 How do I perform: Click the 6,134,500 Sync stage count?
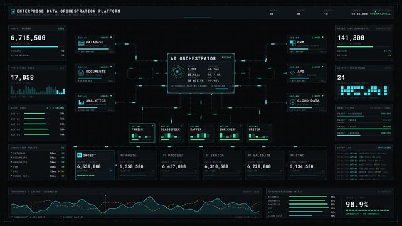pos(301,166)
